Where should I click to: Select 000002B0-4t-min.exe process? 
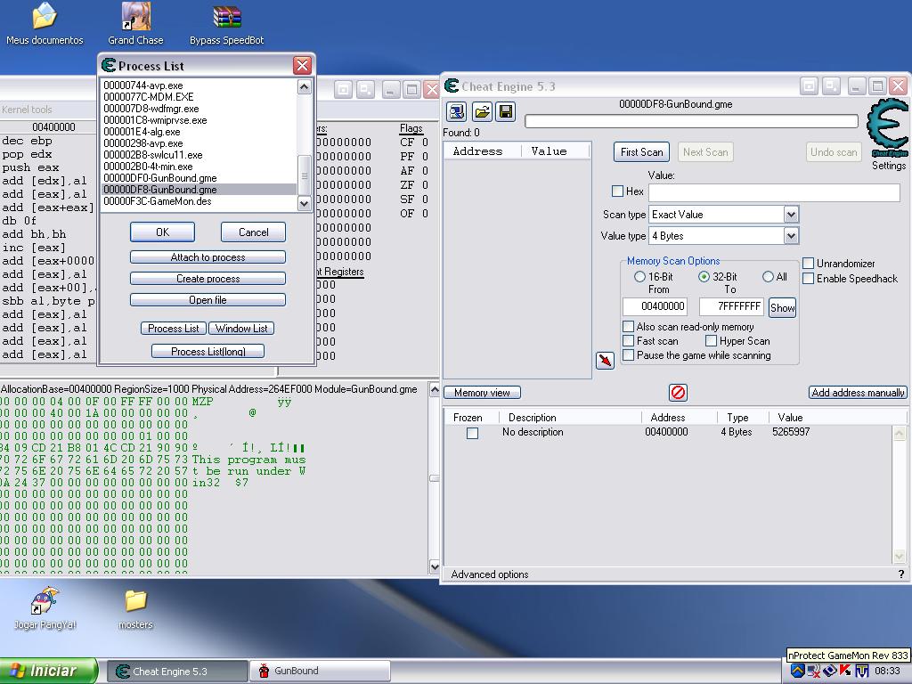(x=199, y=167)
